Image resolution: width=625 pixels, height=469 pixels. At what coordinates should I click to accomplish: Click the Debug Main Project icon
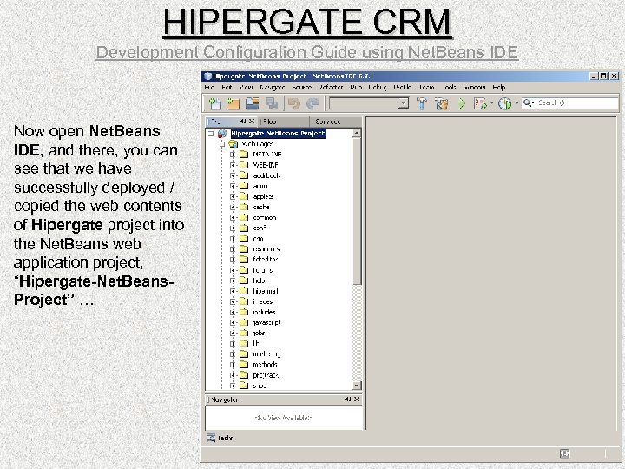[480, 103]
